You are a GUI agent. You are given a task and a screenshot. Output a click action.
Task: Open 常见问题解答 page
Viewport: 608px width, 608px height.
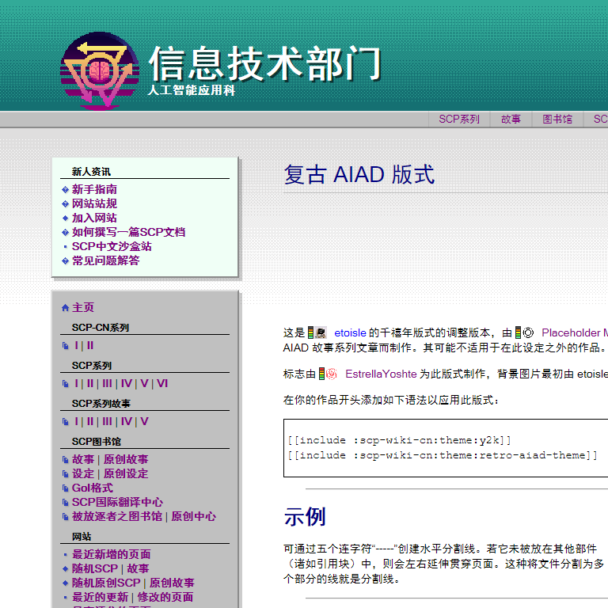[105, 260]
